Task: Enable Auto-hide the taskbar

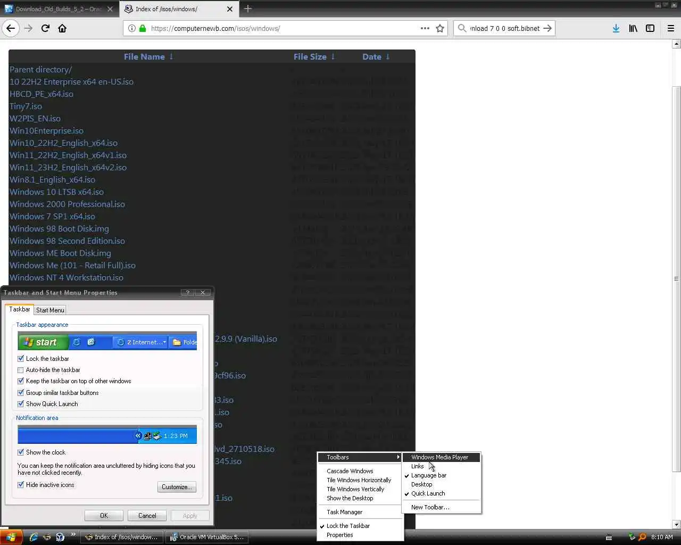Action: point(21,370)
